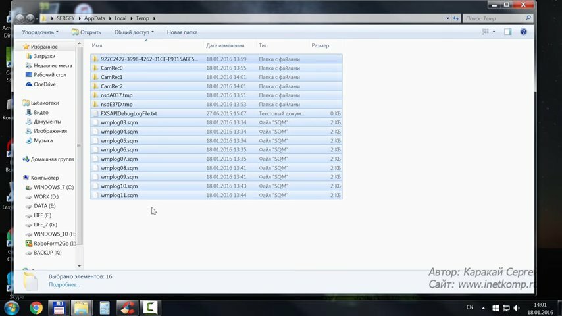Image resolution: width=562 pixels, height=316 pixels.
Task: Open the Share with (Общий доступ) dropdown
Action: [134, 32]
